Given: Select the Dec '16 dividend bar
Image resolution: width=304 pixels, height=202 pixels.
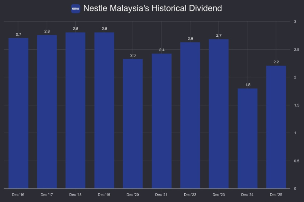Looking at the screenshot, I should pyautogui.click(x=18, y=113).
